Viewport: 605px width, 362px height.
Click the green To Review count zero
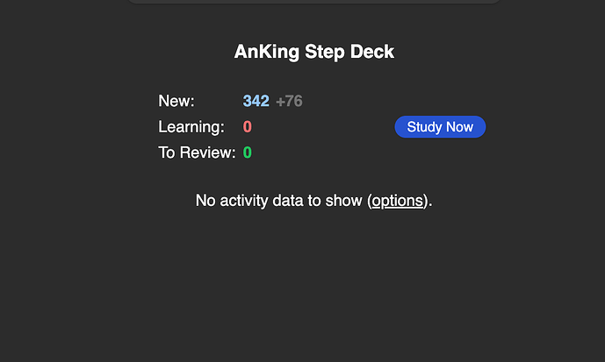tap(248, 153)
